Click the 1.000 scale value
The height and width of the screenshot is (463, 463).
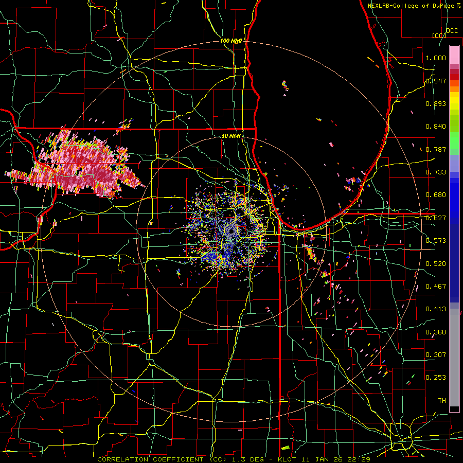436,58
